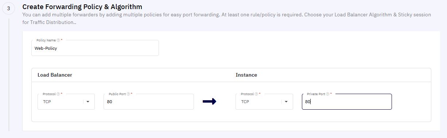
Task: Click the Create Forwarding Policy & Algorithm heading
Action: coord(82,7)
